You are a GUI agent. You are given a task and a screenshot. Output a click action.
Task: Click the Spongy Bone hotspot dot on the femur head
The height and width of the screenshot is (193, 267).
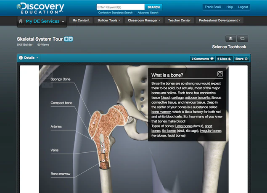tap(94, 123)
